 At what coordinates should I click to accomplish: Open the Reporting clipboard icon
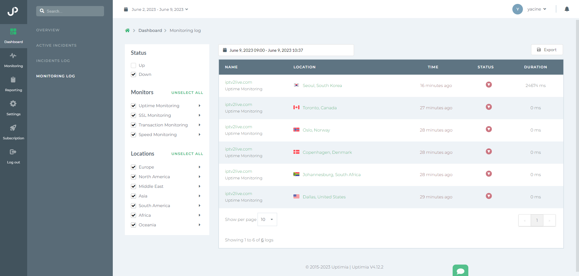coord(13,80)
